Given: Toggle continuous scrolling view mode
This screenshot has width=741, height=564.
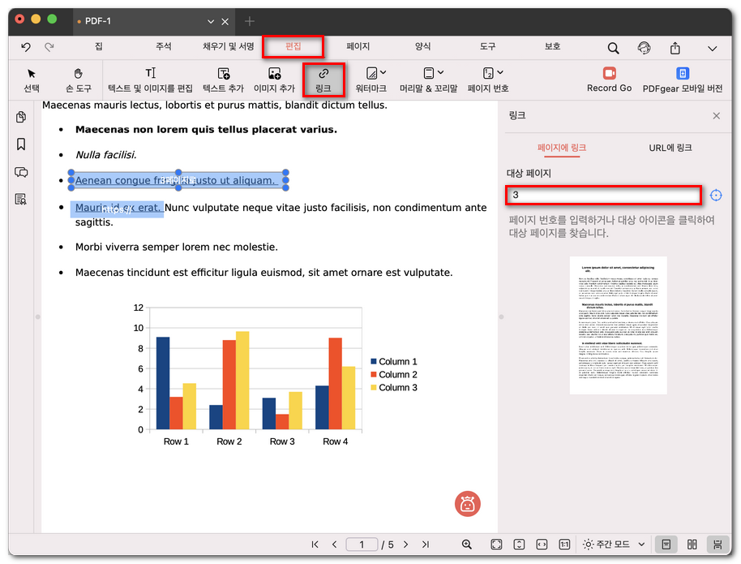Looking at the screenshot, I should [x=717, y=545].
